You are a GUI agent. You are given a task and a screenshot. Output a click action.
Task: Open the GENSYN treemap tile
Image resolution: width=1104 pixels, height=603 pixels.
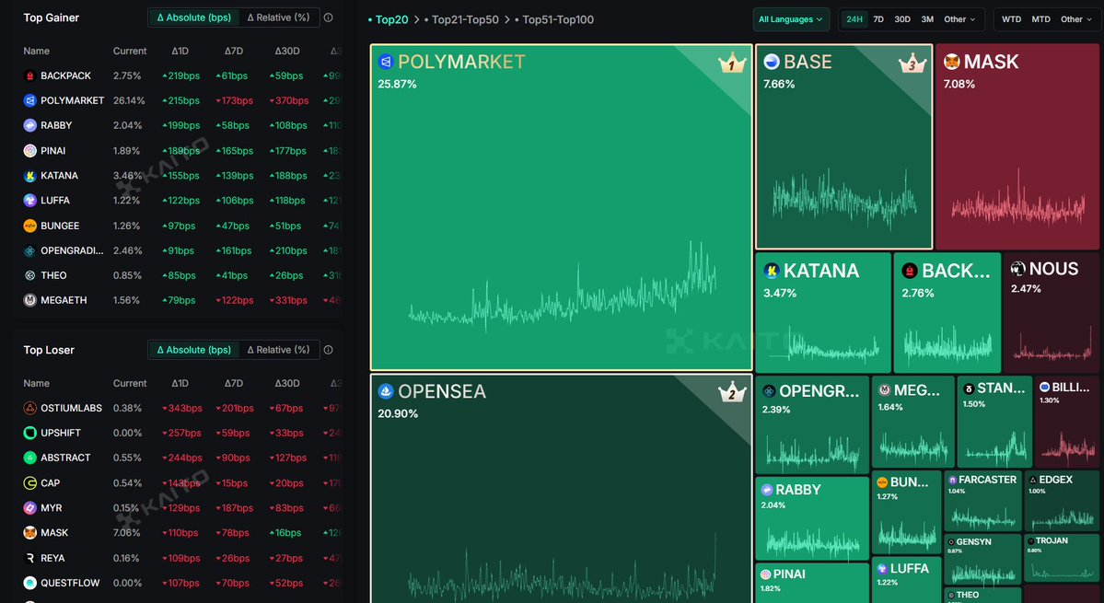pos(982,560)
